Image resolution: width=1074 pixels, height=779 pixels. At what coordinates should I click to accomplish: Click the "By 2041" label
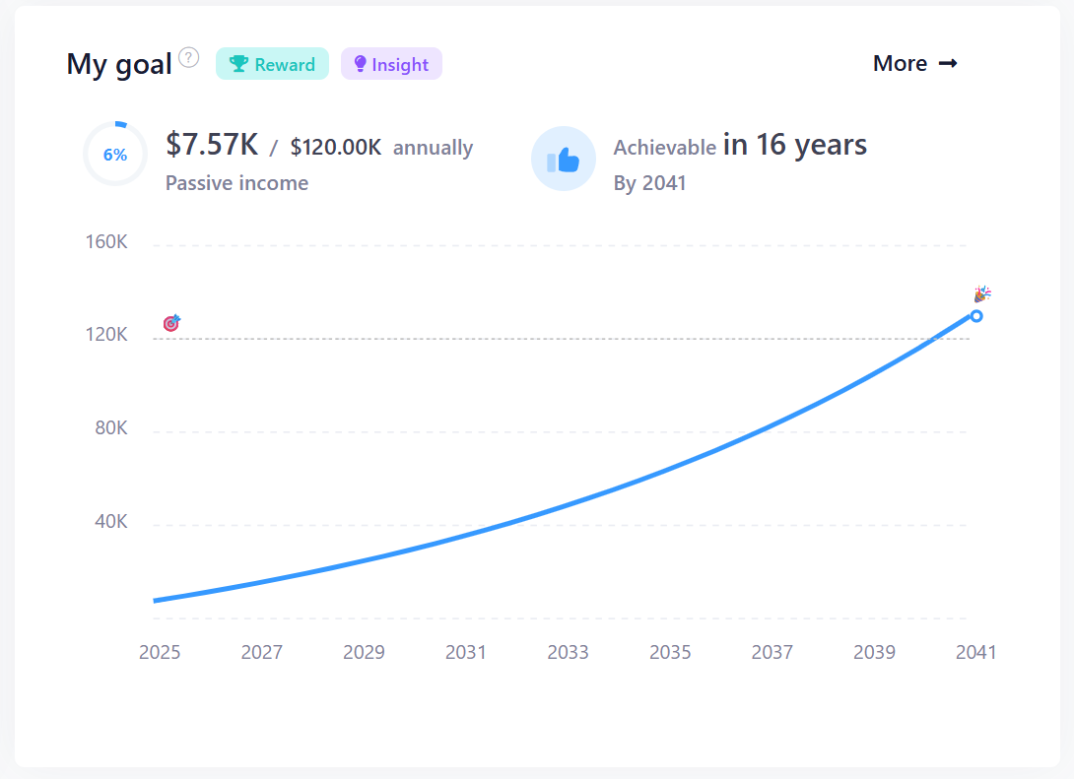click(649, 183)
